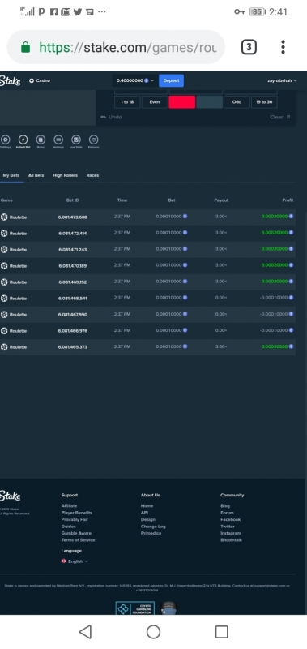Expand the 0.40000000 balance dropdown

[x=135, y=80]
